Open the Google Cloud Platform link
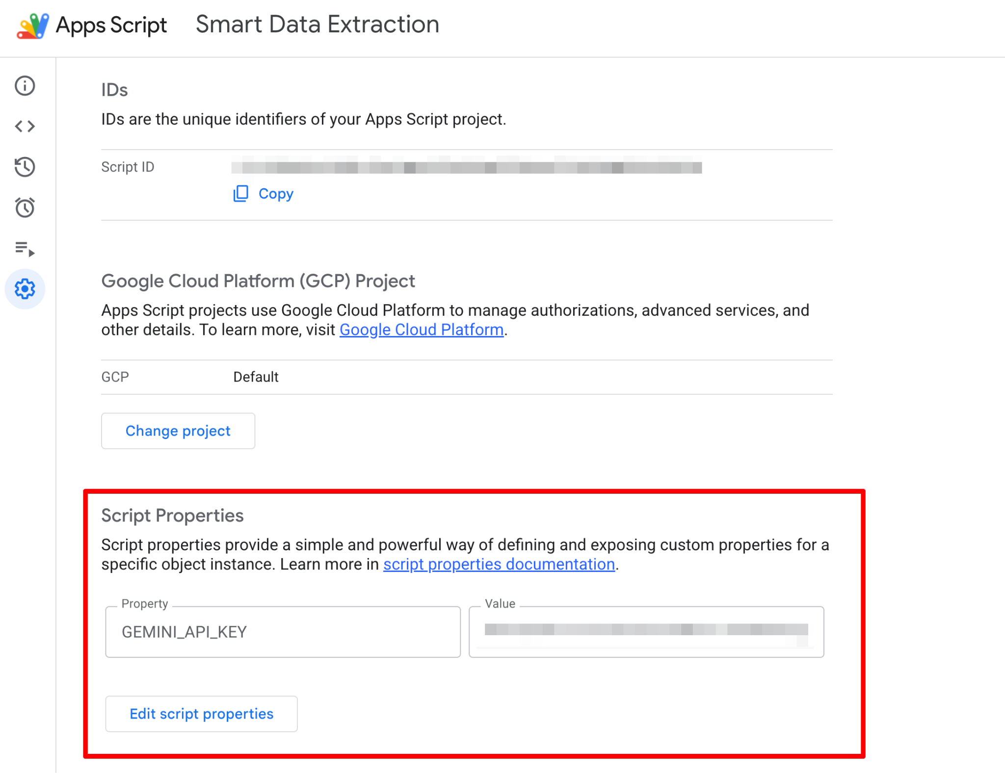1005x773 pixels. [422, 330]
